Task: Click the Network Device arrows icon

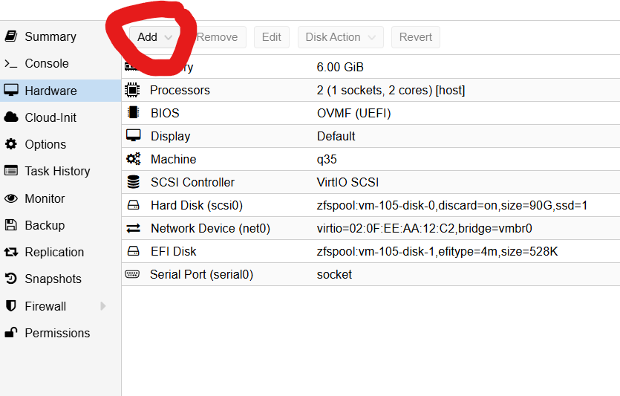Action: click(x=133, y=228)
